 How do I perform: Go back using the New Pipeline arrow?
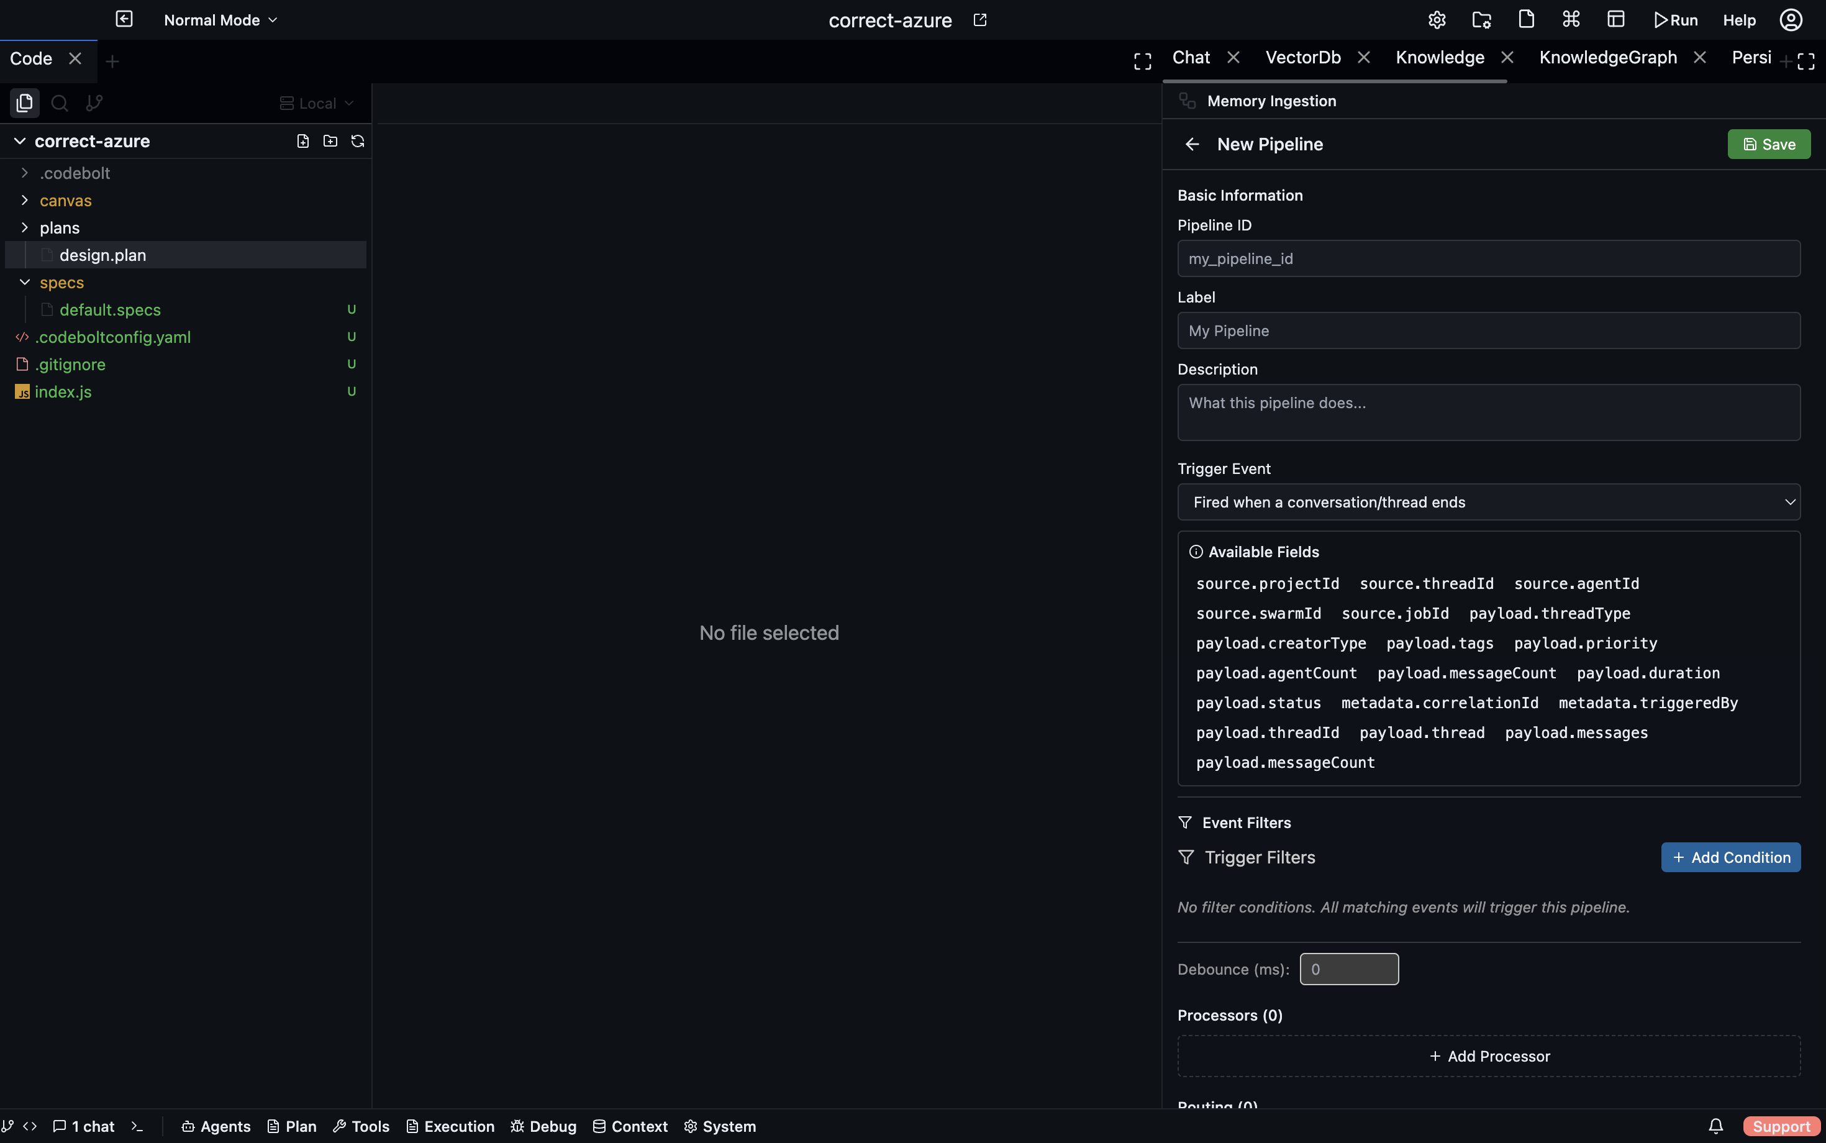click(x=1192, y=144)
